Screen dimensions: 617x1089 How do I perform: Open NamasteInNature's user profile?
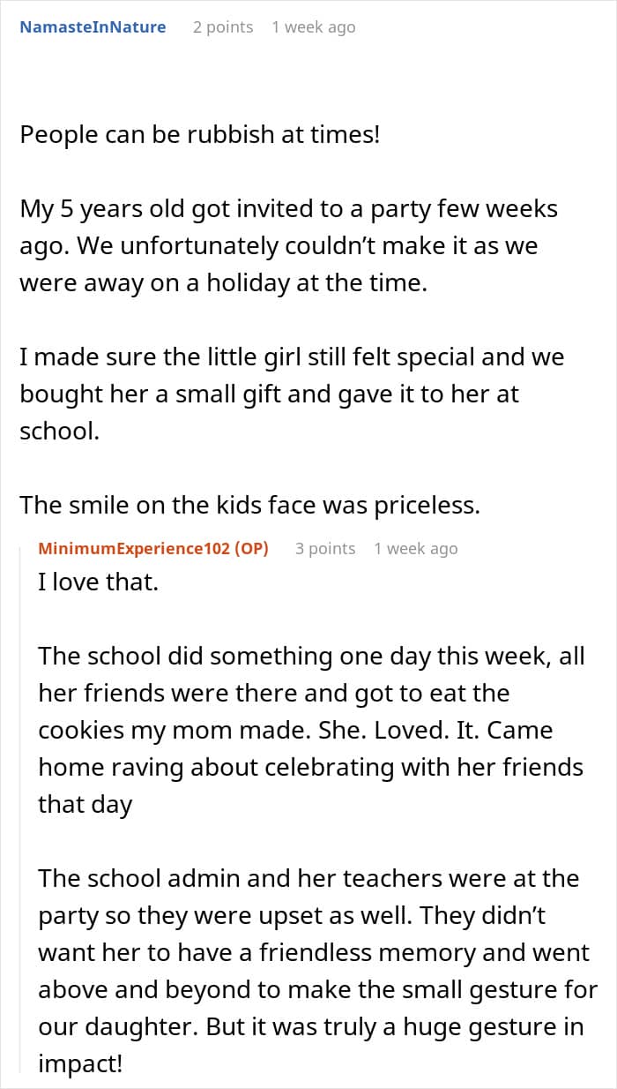(x=93, y=27)
